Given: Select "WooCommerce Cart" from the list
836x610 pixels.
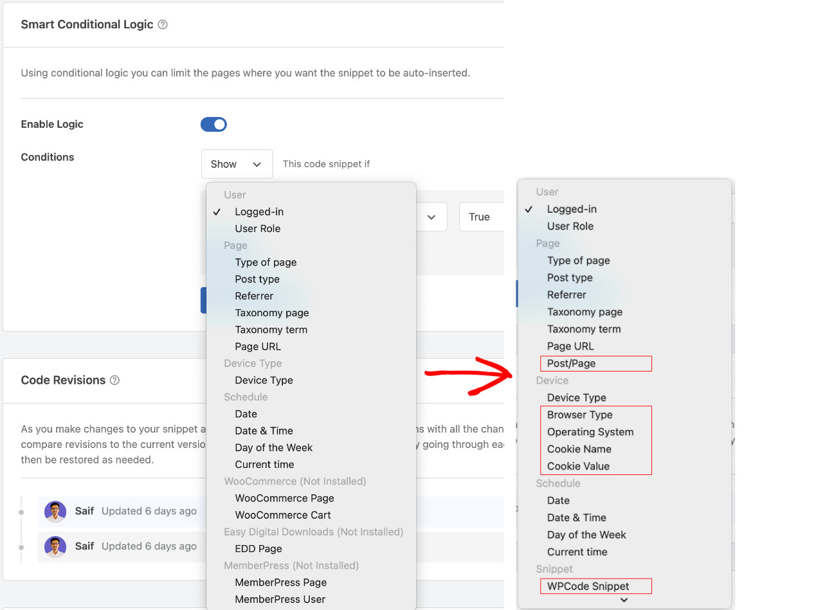Looking at the screenshot, I should 284,514.
